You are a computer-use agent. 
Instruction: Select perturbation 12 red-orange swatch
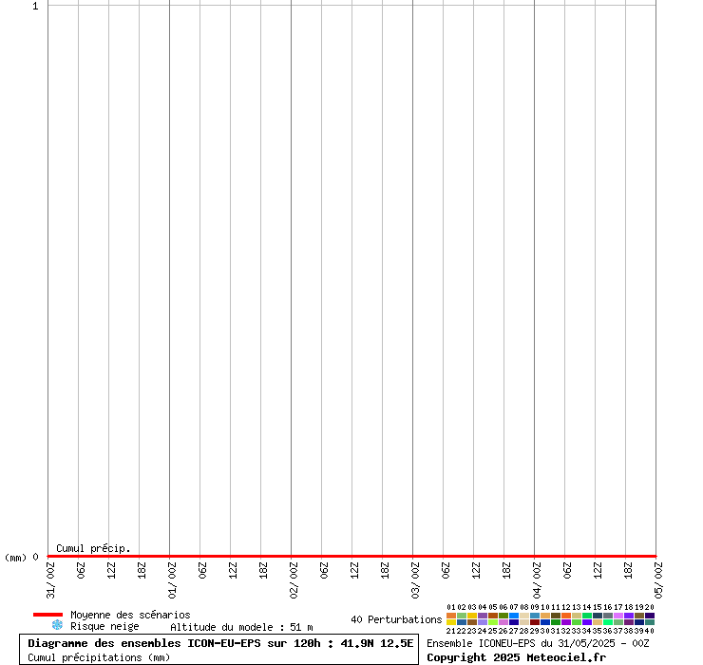coord(566,616)
